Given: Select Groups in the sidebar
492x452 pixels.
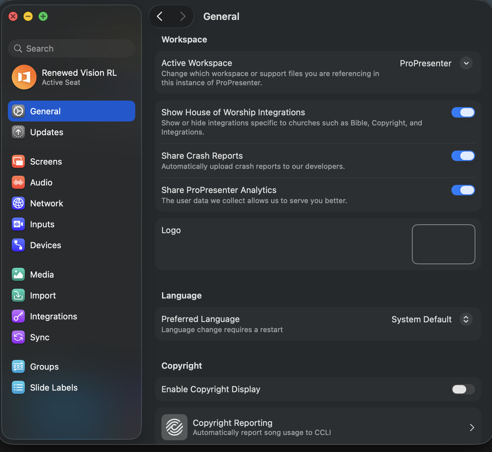Looking at the screenshot, I should tap(72, 366).
